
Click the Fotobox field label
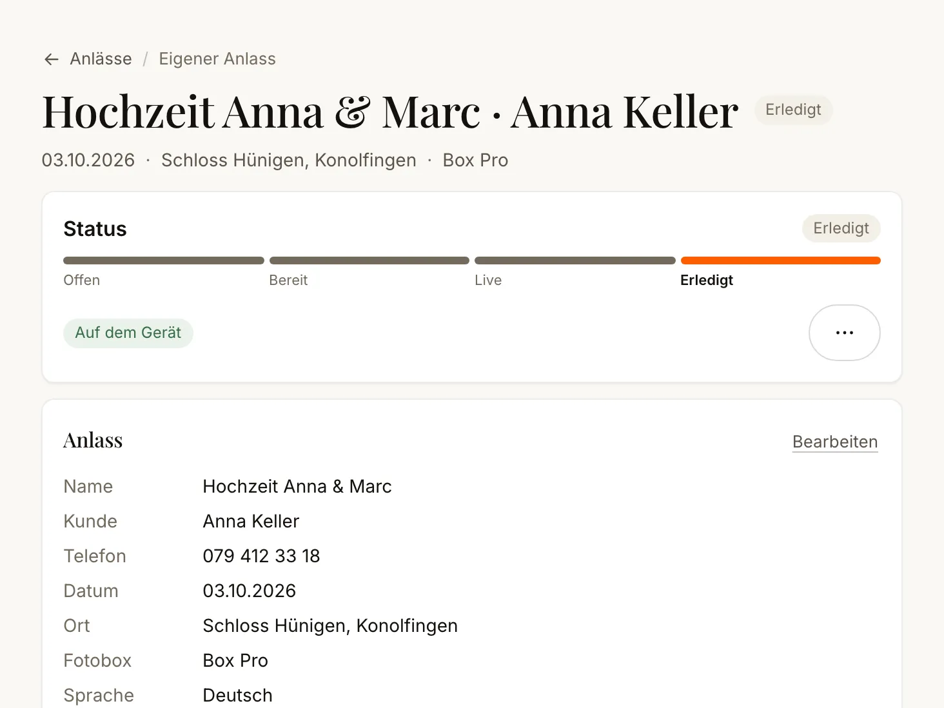[97, 660]
